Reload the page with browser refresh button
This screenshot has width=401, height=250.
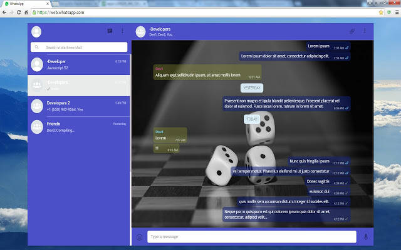[x=18, y=12]
